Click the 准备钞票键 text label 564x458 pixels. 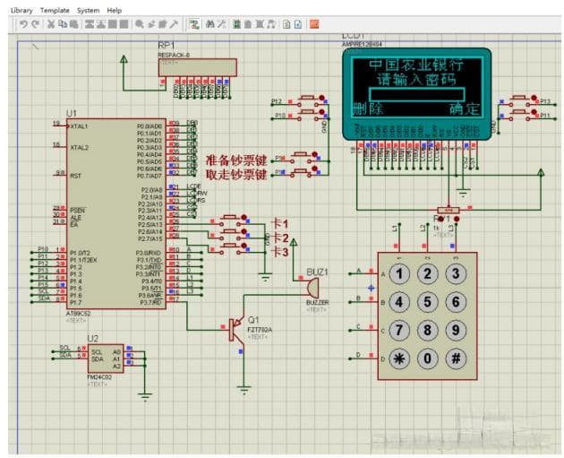coord(236,160)
